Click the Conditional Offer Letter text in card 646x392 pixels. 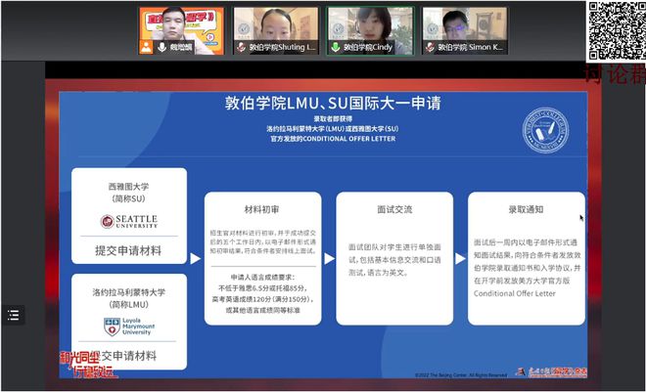pyautogui.click(x=515, y=293)
